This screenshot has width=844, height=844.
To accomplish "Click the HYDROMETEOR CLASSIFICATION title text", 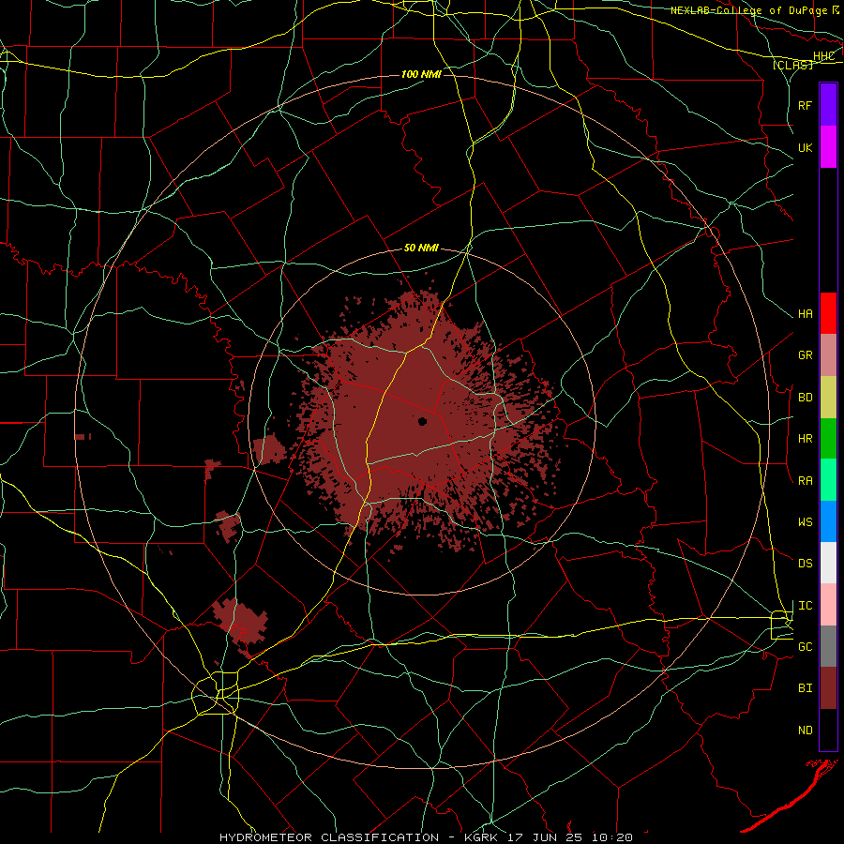I will (329, 837).
